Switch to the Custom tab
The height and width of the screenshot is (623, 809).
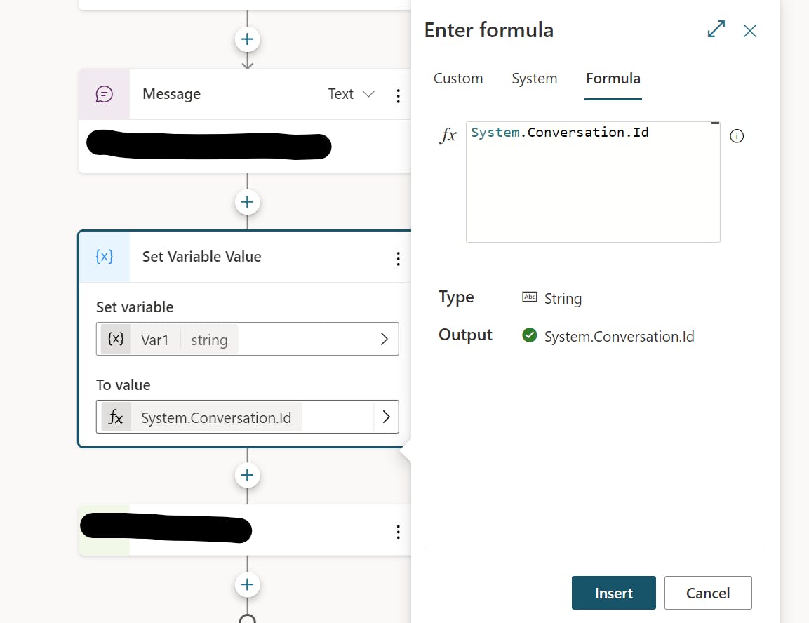(457, 79)
